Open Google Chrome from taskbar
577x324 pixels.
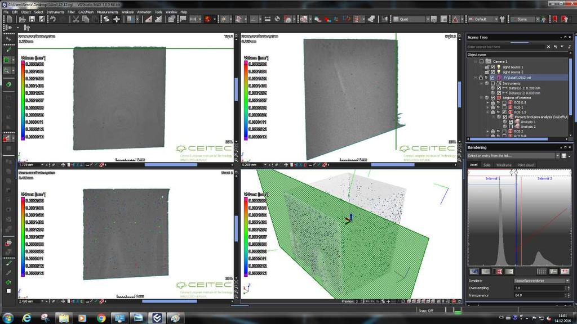click(x=101, y=318)
